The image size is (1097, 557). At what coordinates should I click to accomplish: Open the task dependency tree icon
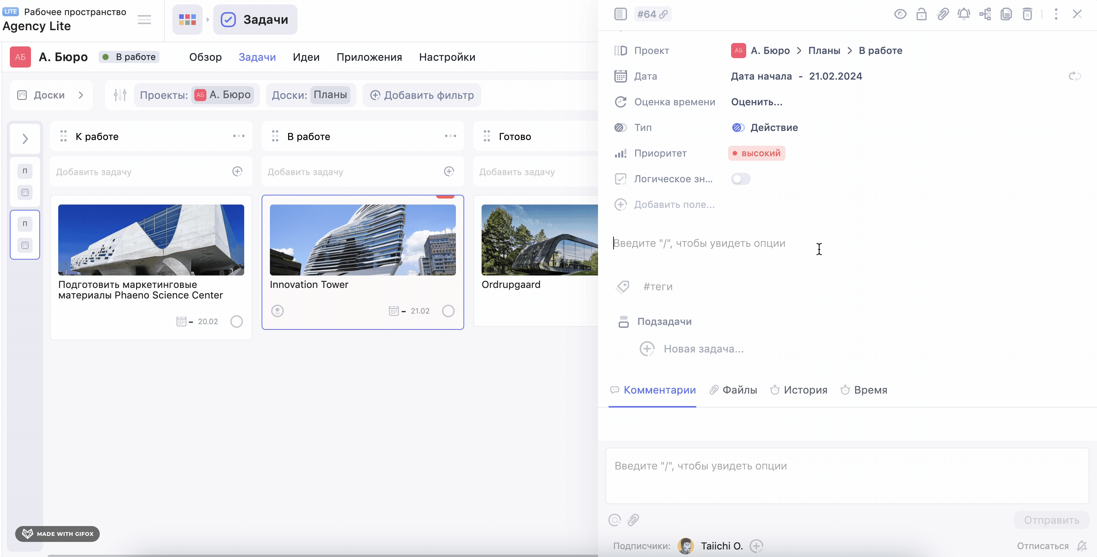[x=985, y=14]
